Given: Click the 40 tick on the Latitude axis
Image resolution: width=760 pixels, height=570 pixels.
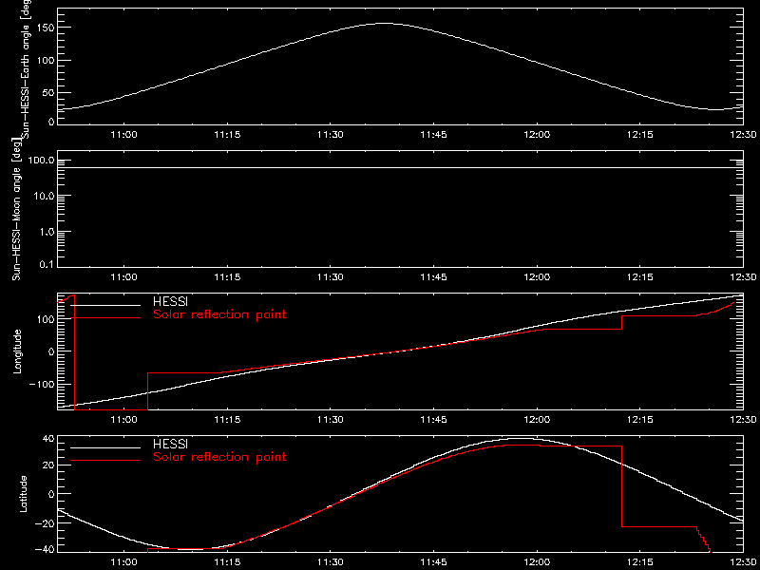Looking at the screenshot, I should click(48, 440).
